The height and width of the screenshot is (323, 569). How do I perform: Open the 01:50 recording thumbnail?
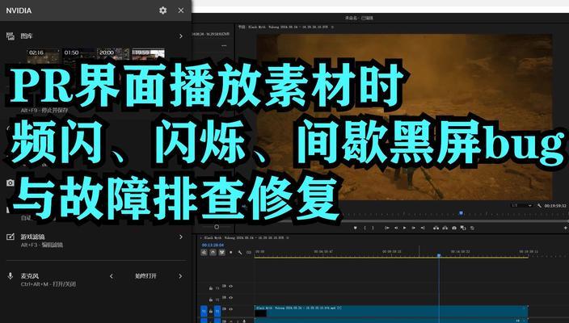point(78,53)
